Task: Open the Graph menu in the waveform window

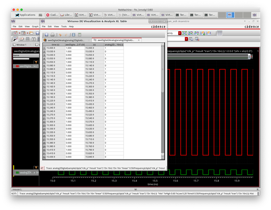Action: coord(35,26)
